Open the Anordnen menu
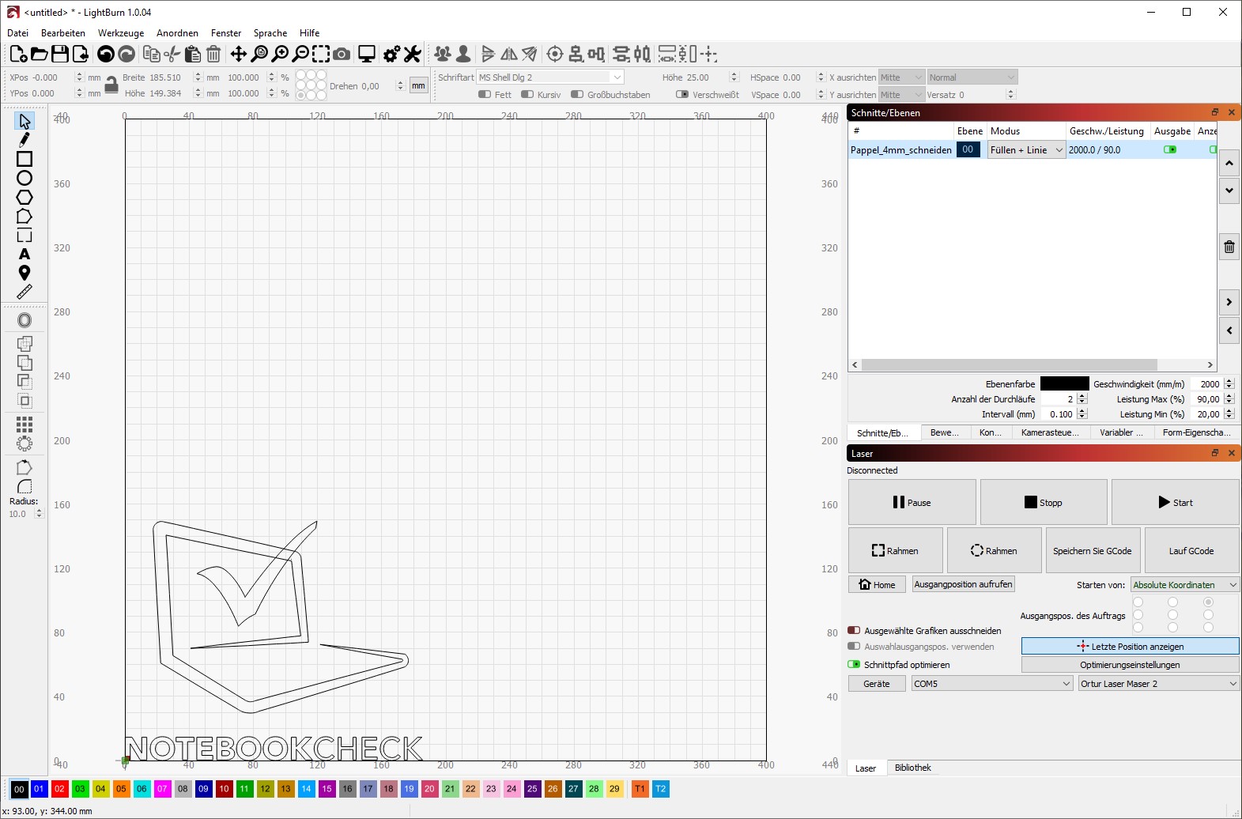 click(x=177, y=33)
